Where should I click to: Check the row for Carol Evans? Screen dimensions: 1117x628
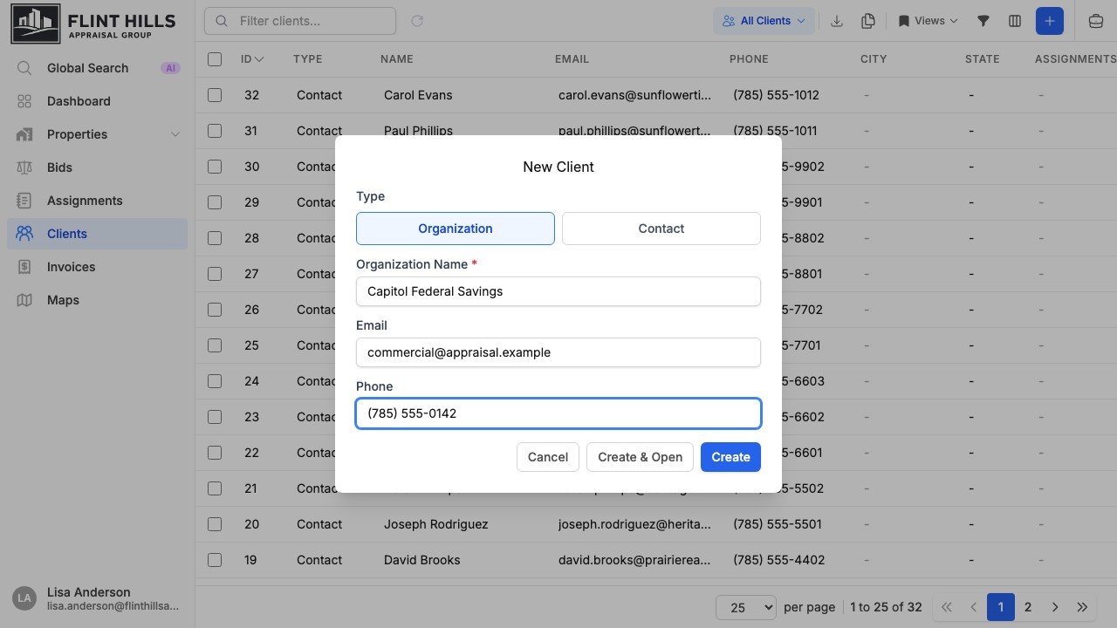[x=215, y=95]
